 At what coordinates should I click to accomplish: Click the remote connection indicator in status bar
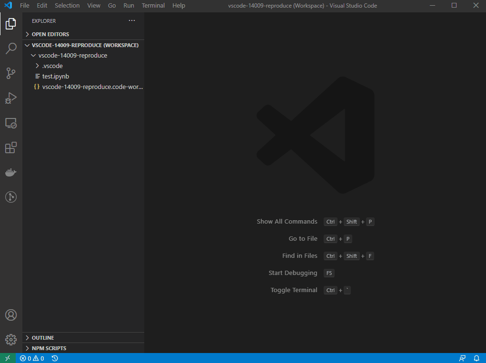(7, 358)
